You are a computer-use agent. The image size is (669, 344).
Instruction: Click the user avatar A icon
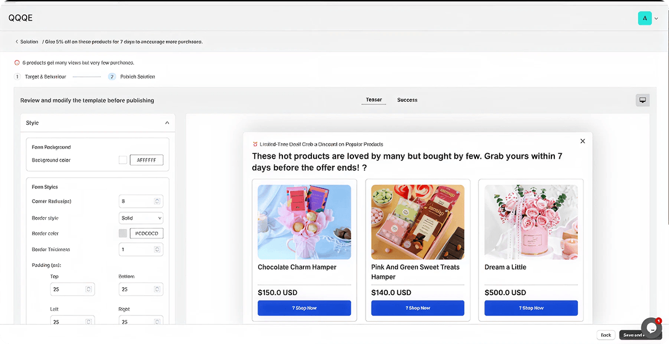click(644, 18)
